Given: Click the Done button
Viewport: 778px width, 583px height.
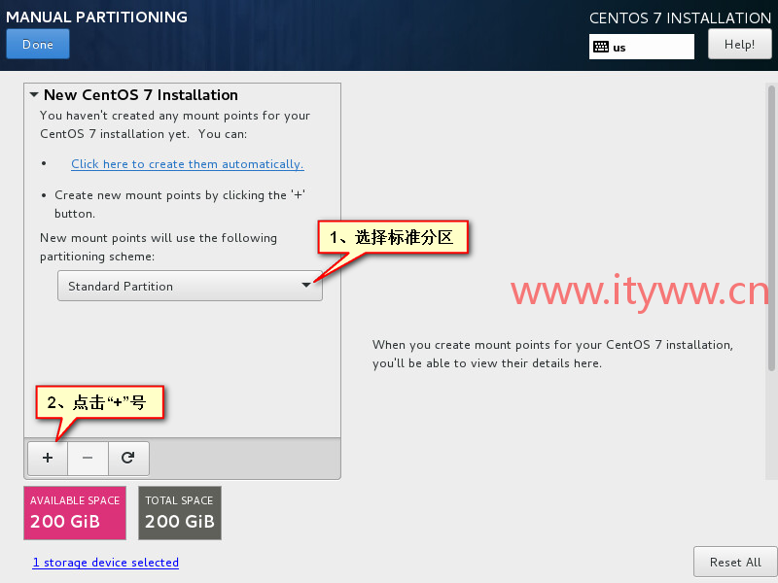Looking at the screenshot, I should tap(38, 44).
